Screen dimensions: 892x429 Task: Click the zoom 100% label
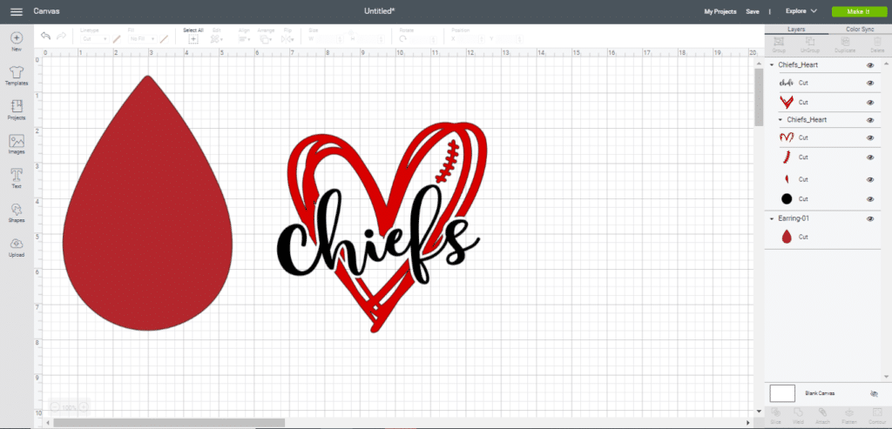[69, 407]
